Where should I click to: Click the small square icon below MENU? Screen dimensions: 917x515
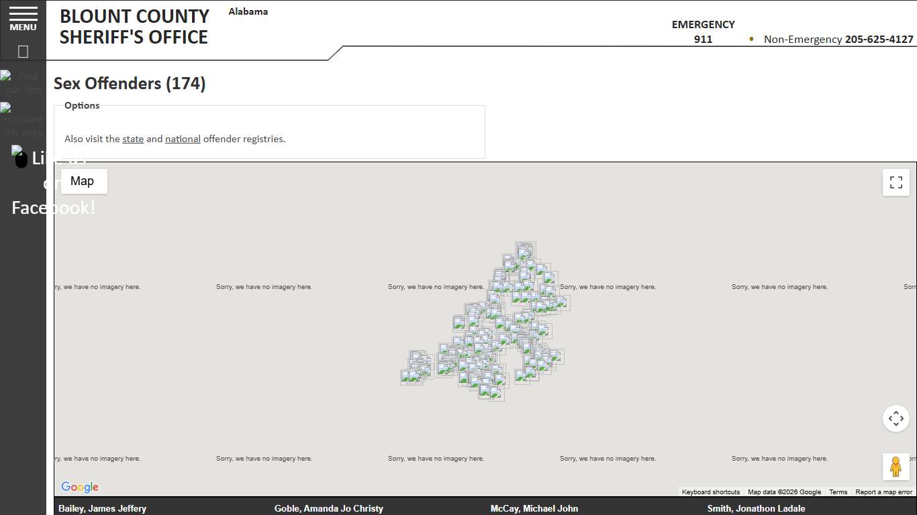23,52
